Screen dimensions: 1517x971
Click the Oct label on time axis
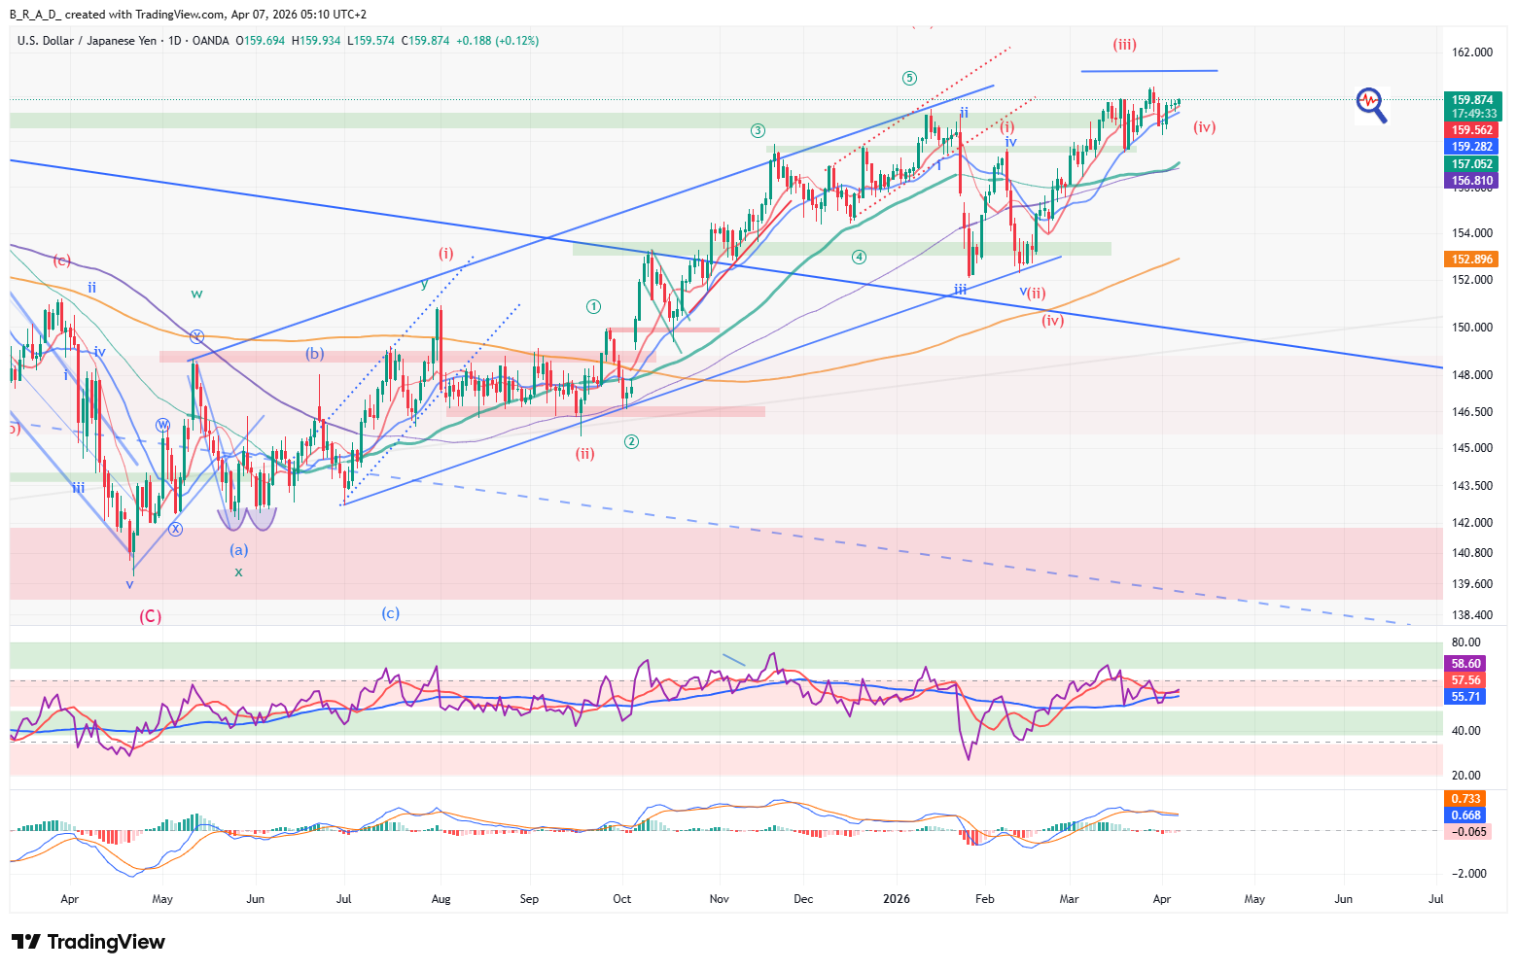[622, 899]
